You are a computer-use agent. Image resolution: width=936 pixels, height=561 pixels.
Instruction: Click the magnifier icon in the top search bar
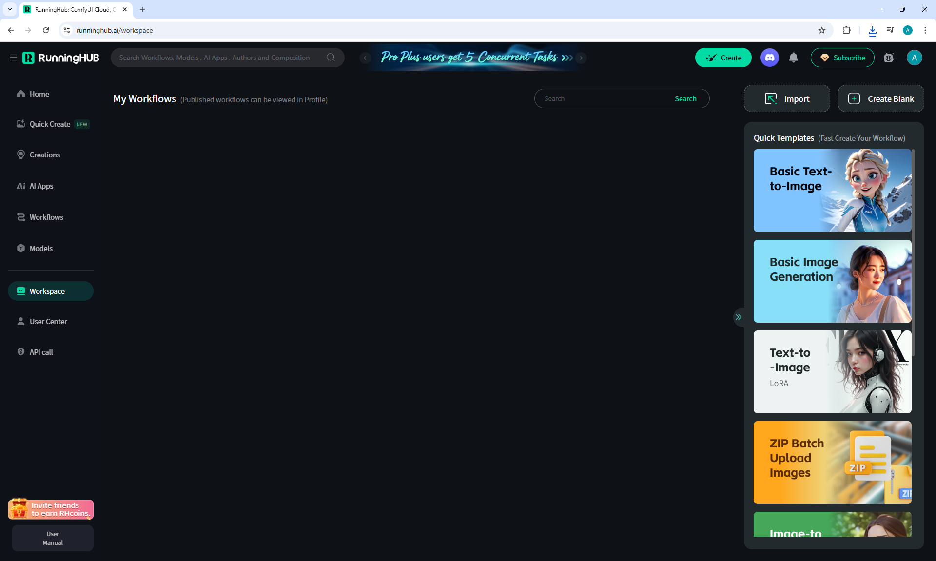click(331, 58)
